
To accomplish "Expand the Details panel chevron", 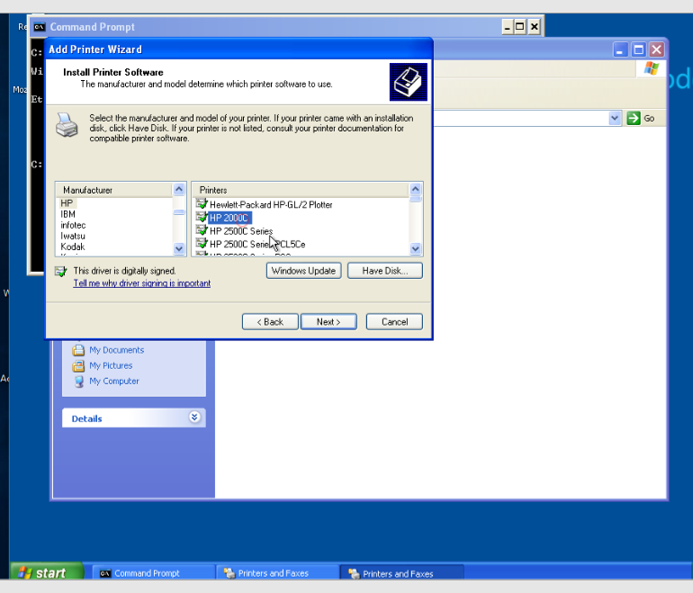I will 194,418.
